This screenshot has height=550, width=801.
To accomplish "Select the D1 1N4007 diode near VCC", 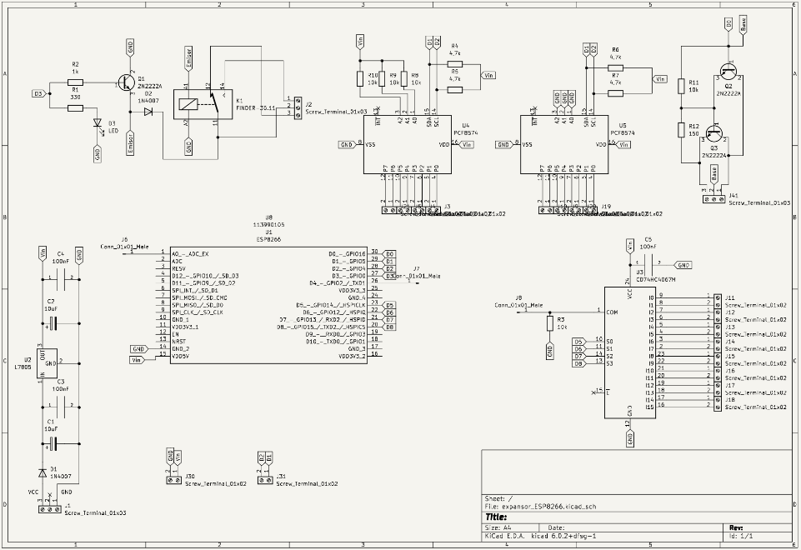I will [x=43, y=472].
